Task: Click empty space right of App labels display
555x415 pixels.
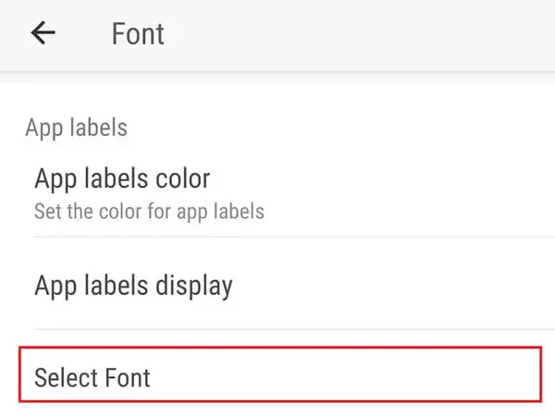Action: (x=398, y=286)
